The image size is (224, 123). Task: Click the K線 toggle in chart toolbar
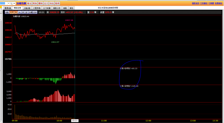(7, 12)
